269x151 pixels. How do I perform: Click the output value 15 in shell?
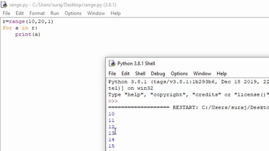111,146
